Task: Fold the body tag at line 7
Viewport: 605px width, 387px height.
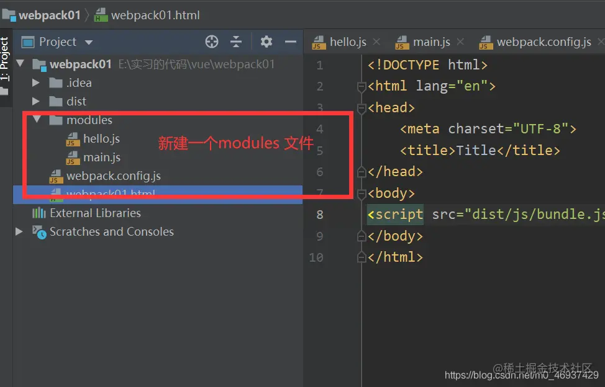Action: [362, 194]
